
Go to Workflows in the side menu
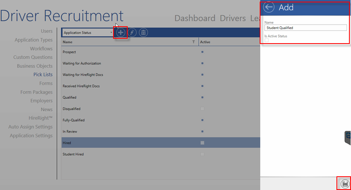(41, 48)
